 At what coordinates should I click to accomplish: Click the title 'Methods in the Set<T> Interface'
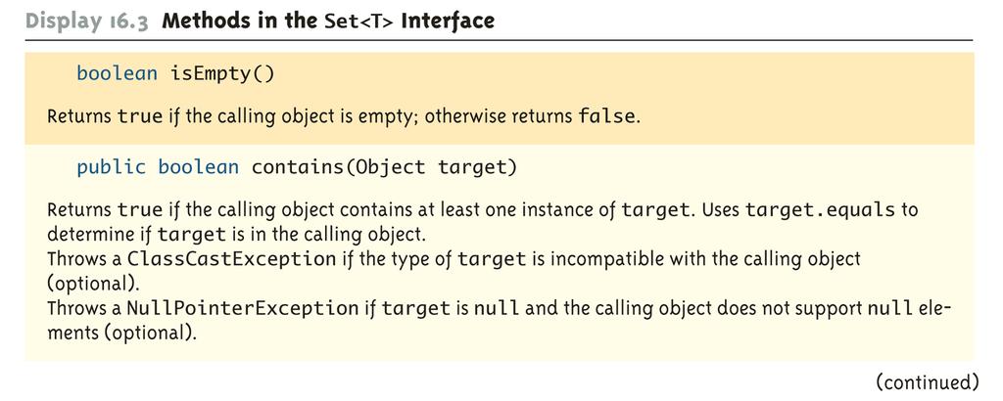[x=328, y=21]
